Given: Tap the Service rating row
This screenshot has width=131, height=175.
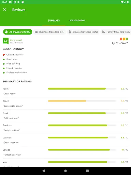Looking at the screenshot, I should [x=65, y=152].
